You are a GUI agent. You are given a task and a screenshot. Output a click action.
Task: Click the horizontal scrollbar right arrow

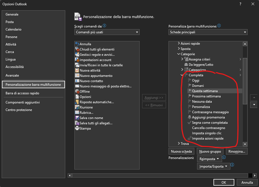(x=255, y=175)
